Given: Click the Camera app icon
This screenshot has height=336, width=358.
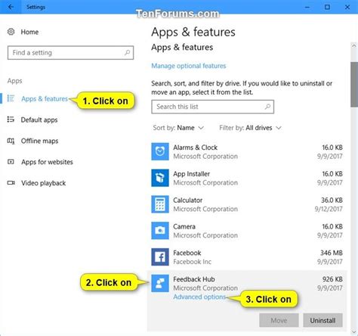Looking at the screenshot, I should click(x=160, y=230).
